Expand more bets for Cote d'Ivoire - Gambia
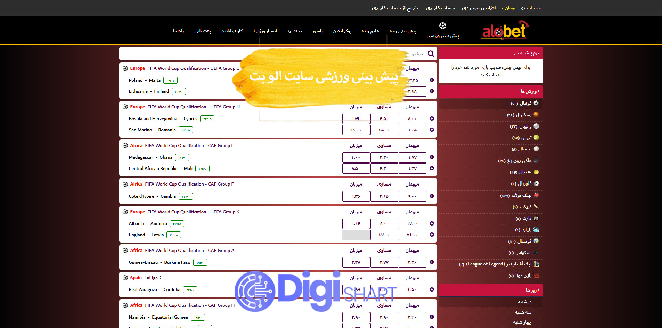Image resolution: width=662 pixels, height=328 pixels. [432, 196]
